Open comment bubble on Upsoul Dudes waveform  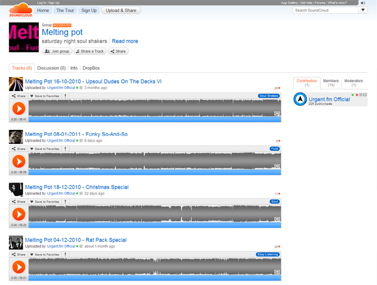(x=277, y=114)
